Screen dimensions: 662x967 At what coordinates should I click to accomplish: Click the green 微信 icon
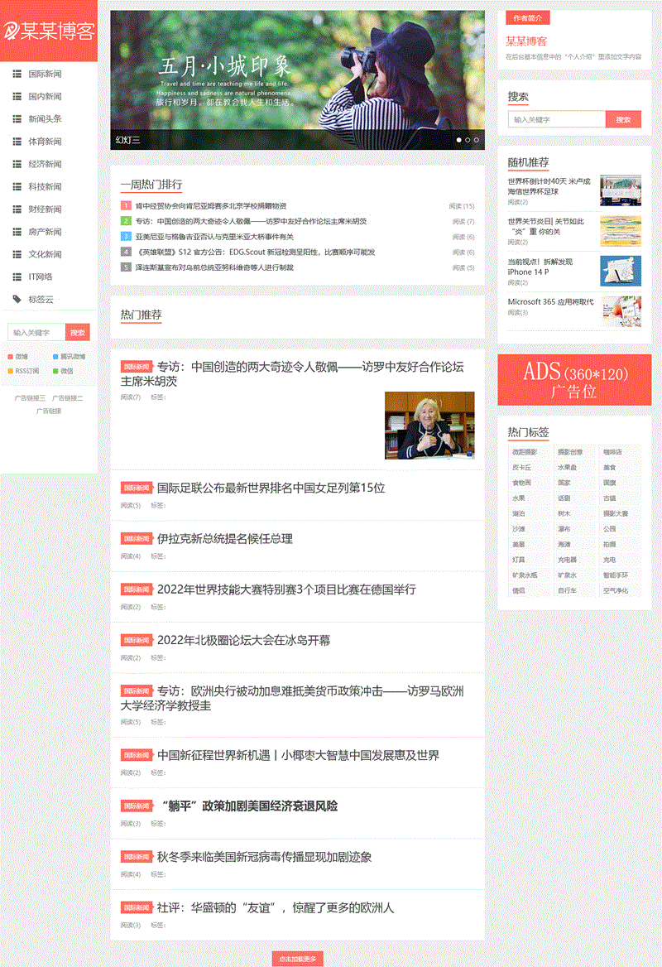click(x=55, y=371)
